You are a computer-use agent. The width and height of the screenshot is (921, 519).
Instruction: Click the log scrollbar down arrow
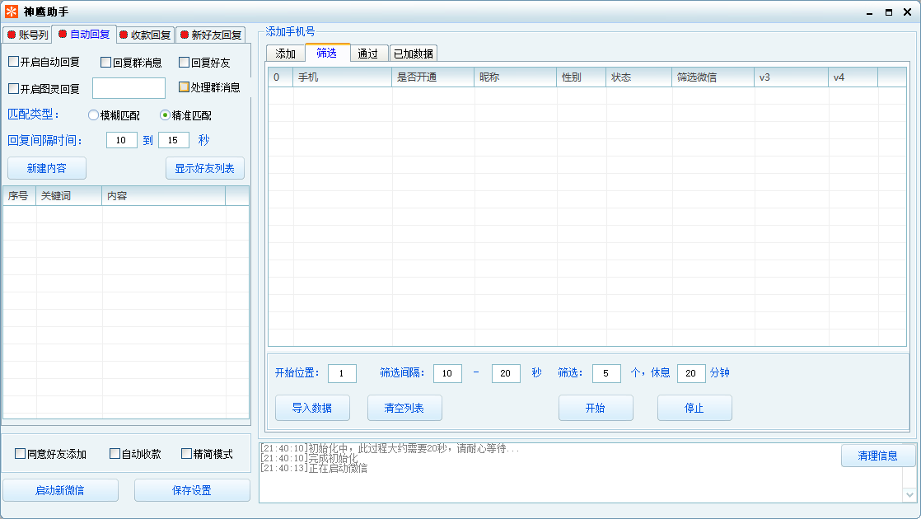point(909,495)
